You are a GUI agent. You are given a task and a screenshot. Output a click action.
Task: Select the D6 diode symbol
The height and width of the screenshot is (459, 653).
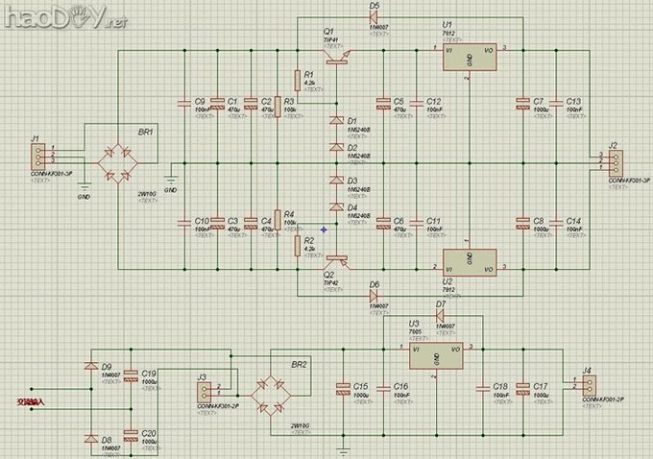point(374,296)
